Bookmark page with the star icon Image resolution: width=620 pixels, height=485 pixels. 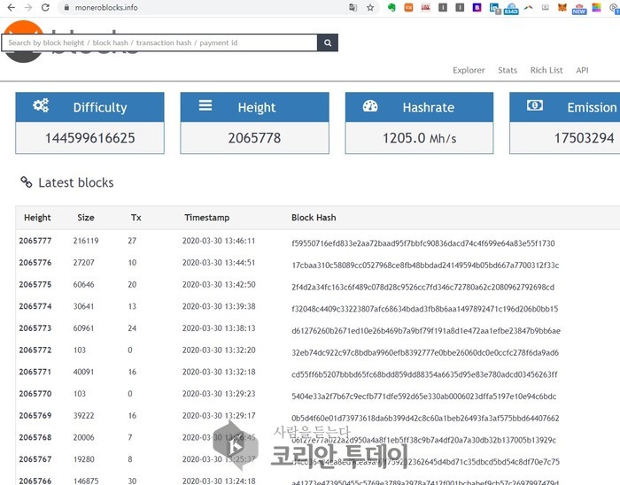point(370,7)
